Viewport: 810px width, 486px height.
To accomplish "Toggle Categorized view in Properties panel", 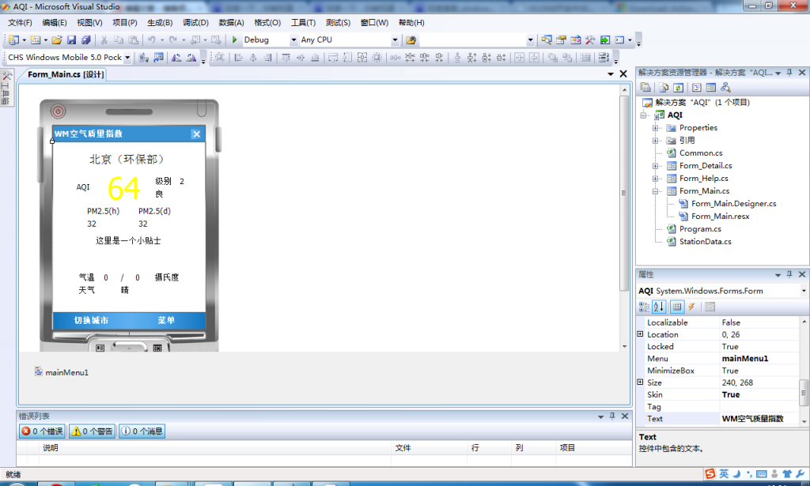I will 644,307.
